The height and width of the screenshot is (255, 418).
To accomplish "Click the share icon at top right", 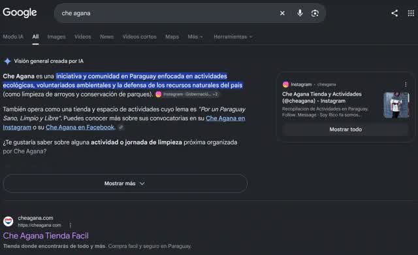I will tap(394, 13).
